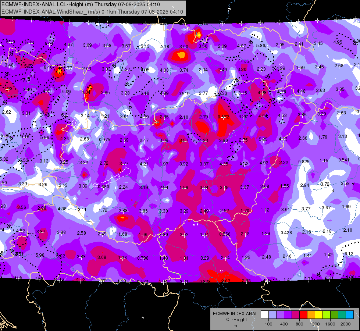
Task: Click the wind shear value 9.16
Action: 25,137
